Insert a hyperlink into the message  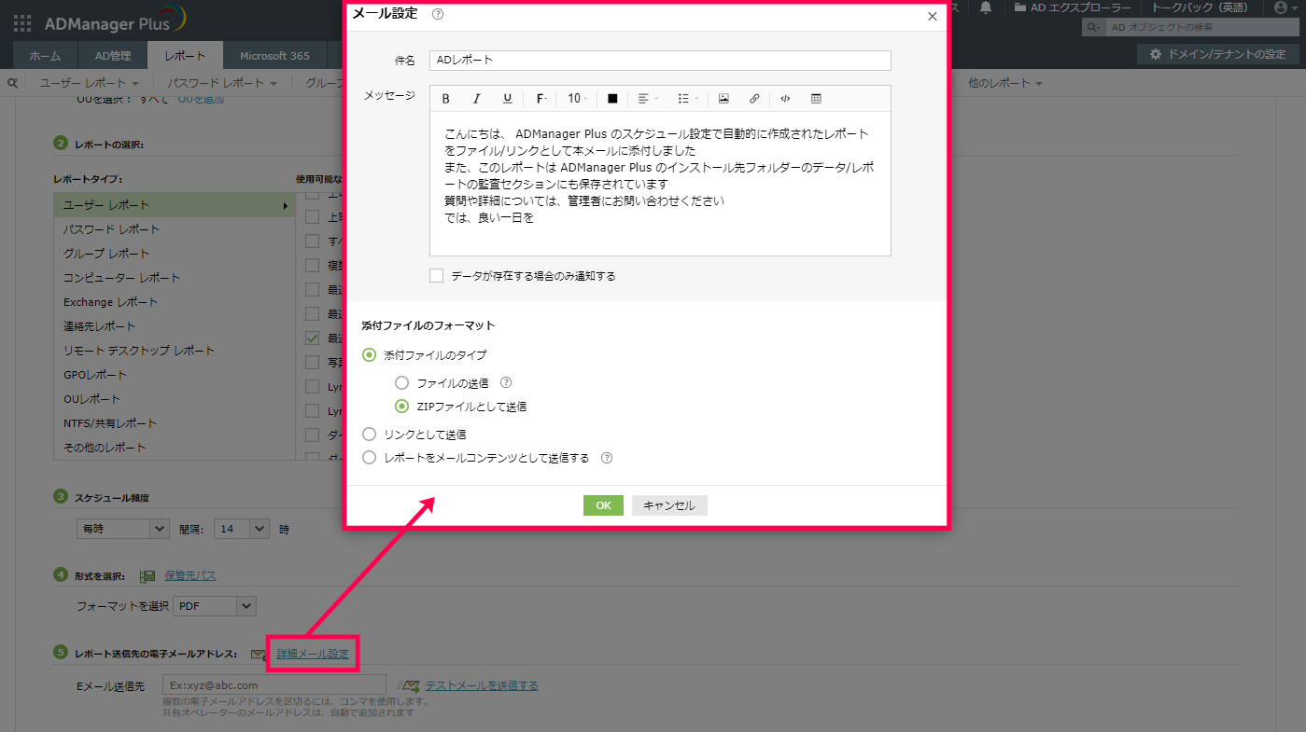(754, 99)
